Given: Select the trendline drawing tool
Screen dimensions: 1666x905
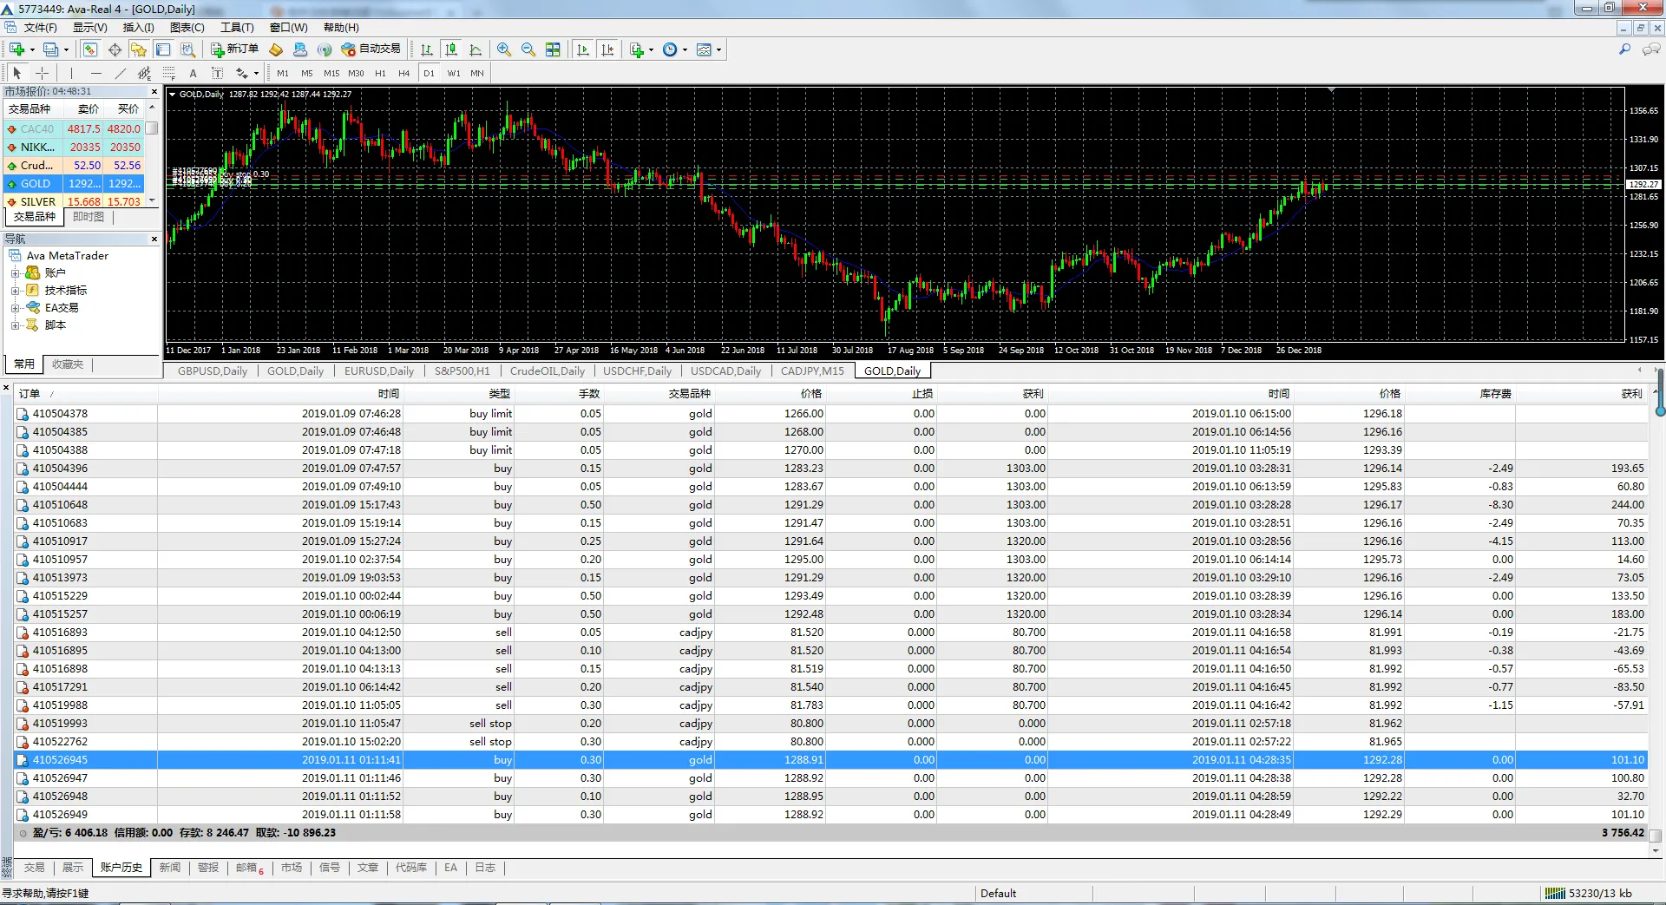Looking at the screenshot, I should coord(120,73).
